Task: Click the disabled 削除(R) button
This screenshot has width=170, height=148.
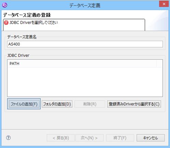Action: pos(90,104)
